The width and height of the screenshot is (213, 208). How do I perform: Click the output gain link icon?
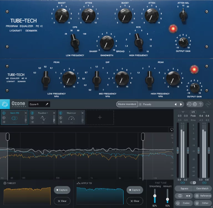pyautogui.click(x=204, y=183)
